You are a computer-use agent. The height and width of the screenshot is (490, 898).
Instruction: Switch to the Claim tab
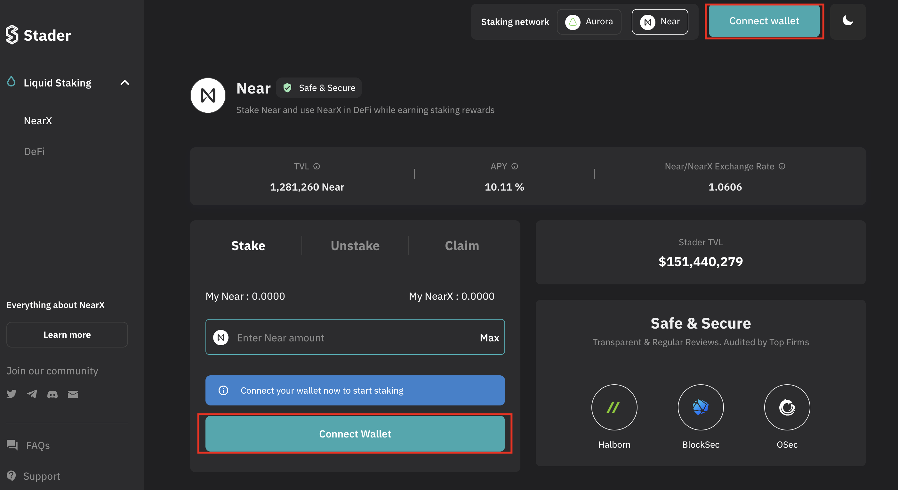click(462, 246)
